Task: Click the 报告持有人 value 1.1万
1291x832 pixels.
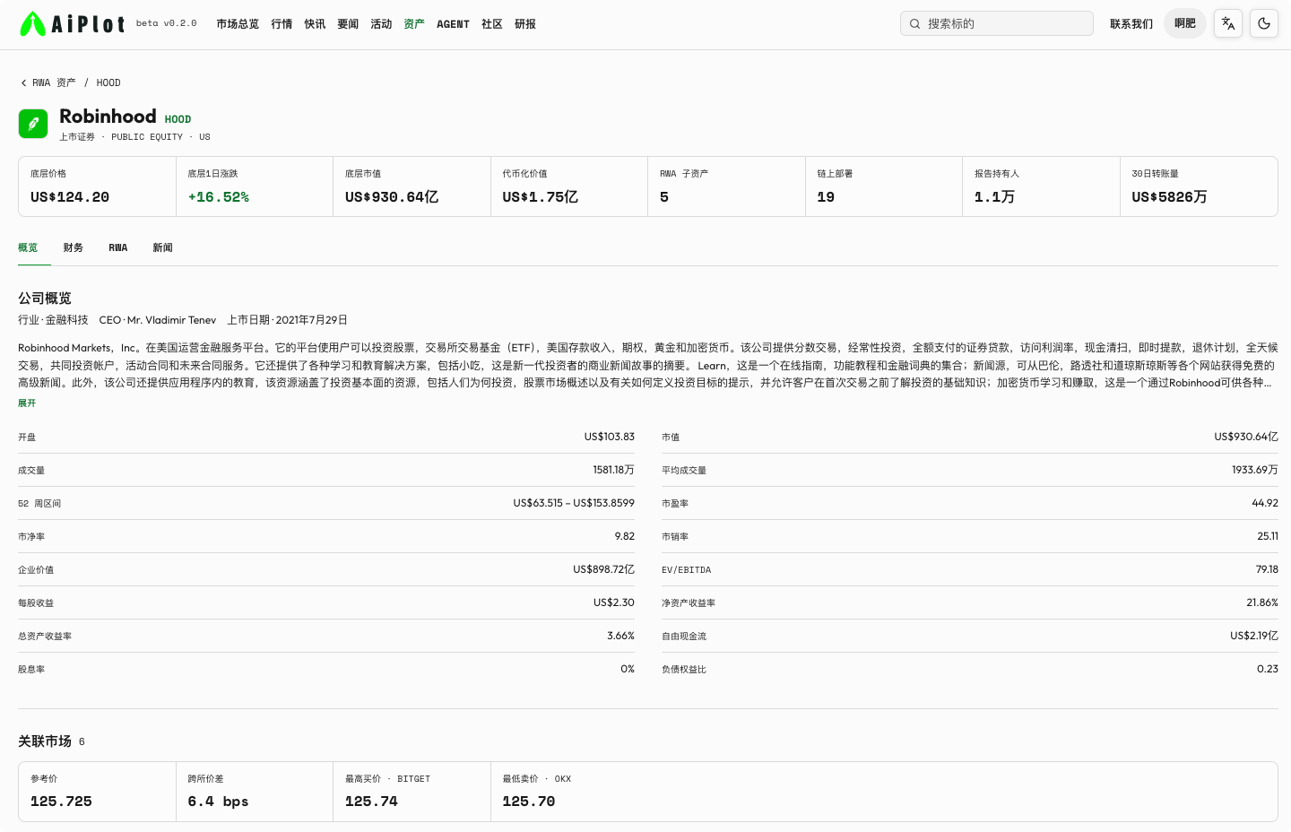Action: [995, 197]
